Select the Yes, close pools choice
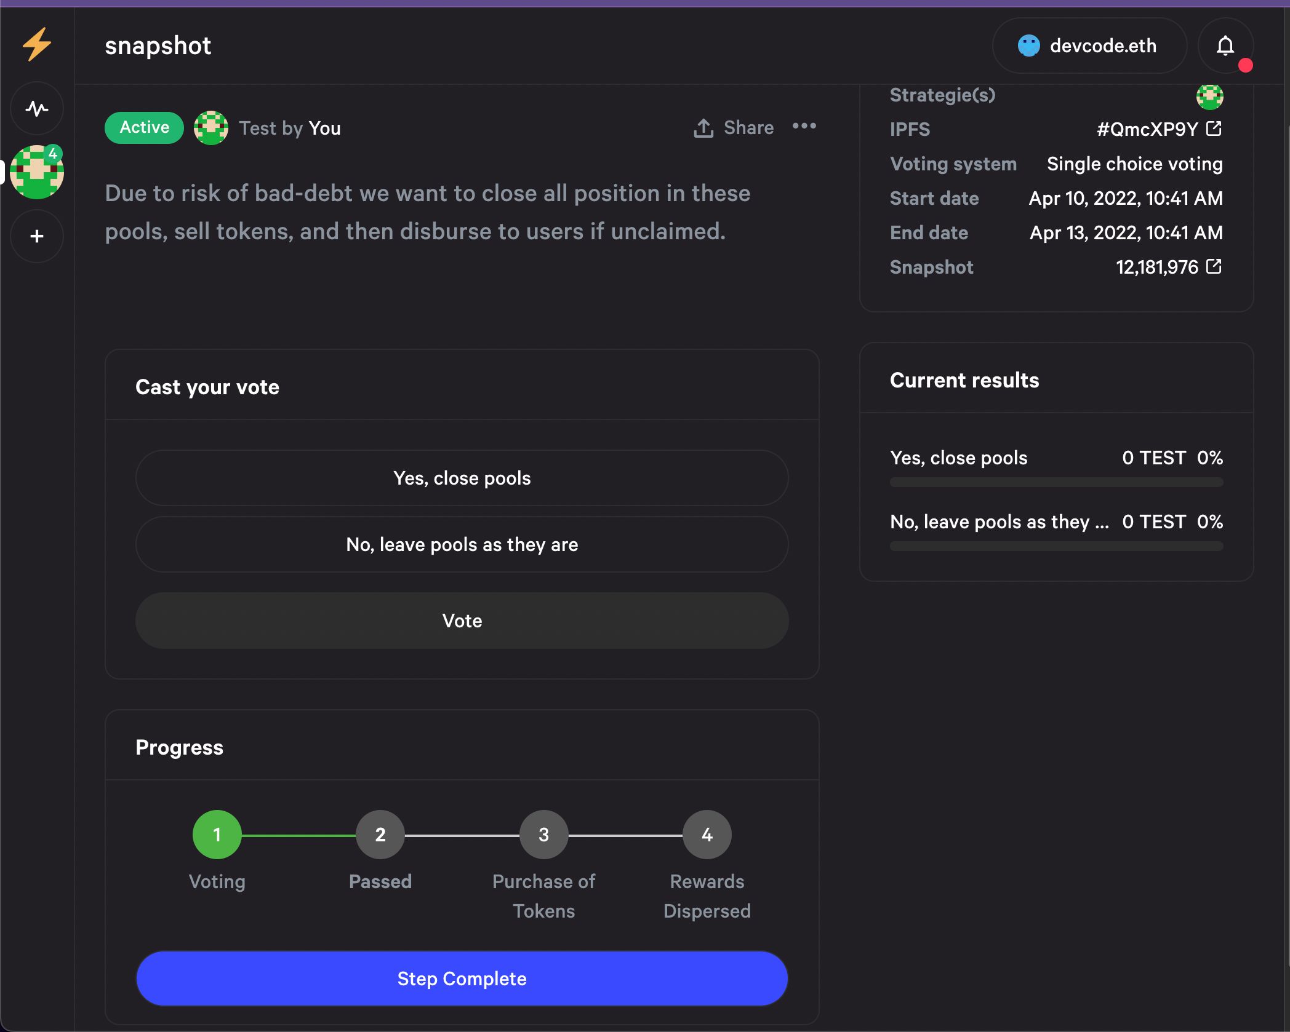This screenshot has height=1032, width=1290. [x=462, y=478]
